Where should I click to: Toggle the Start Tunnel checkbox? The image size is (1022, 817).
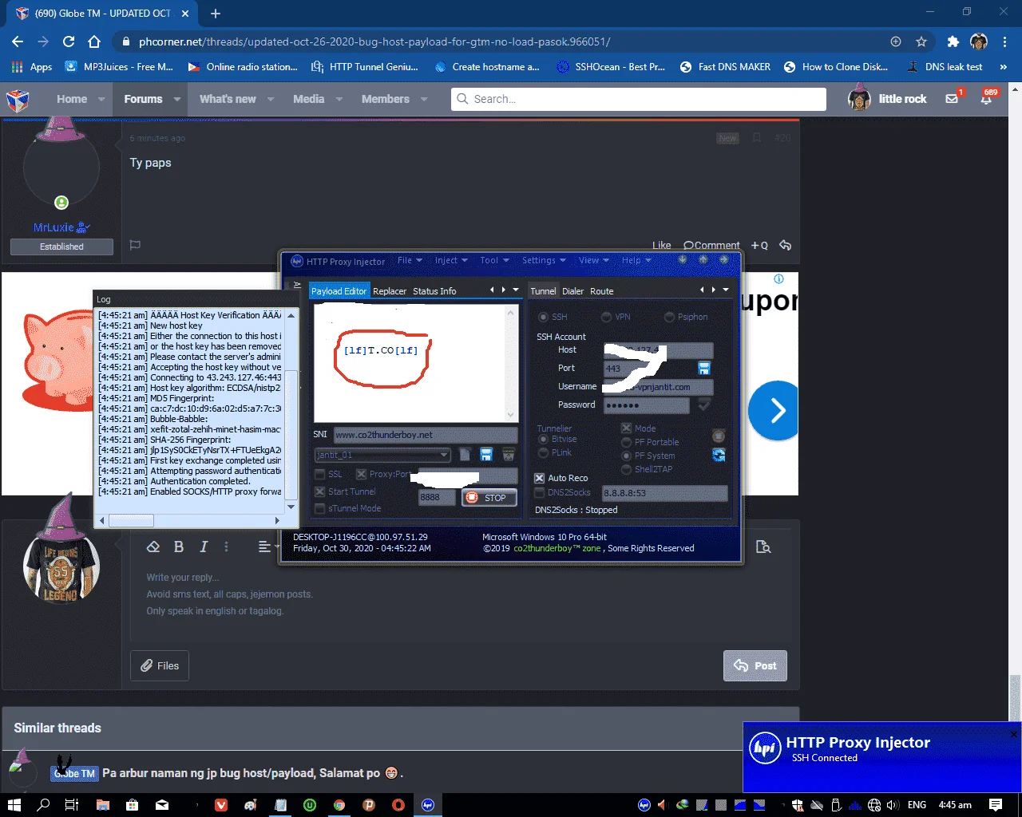[319, 491]
